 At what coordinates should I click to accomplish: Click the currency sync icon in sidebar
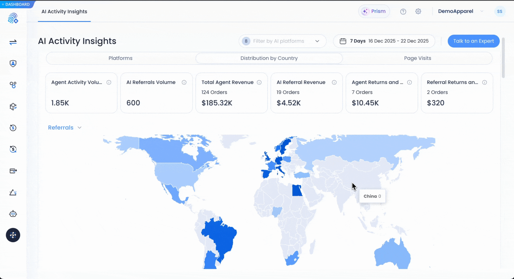tap(13, 149)
